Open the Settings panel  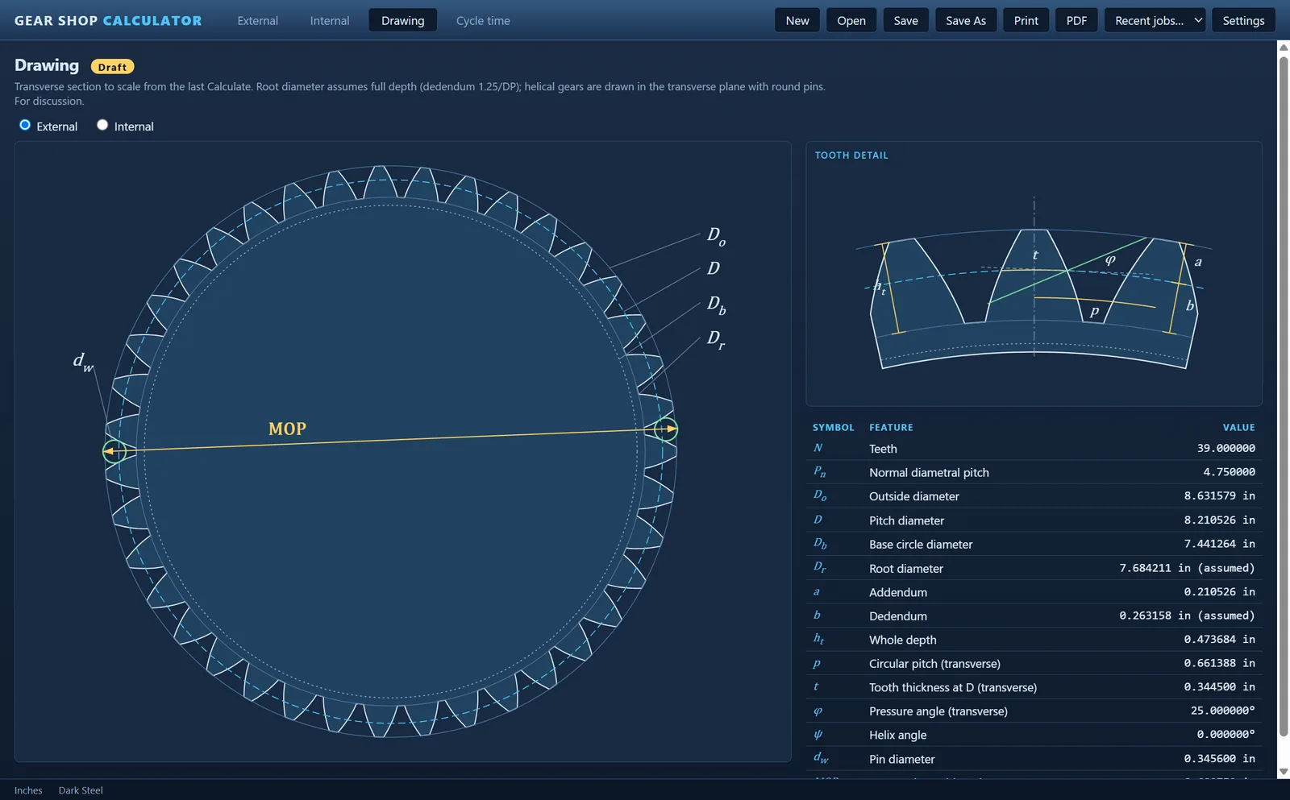(x=1243, y=20)
